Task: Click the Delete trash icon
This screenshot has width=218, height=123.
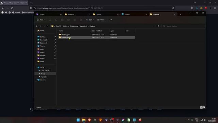Action: tap(81, 20)
